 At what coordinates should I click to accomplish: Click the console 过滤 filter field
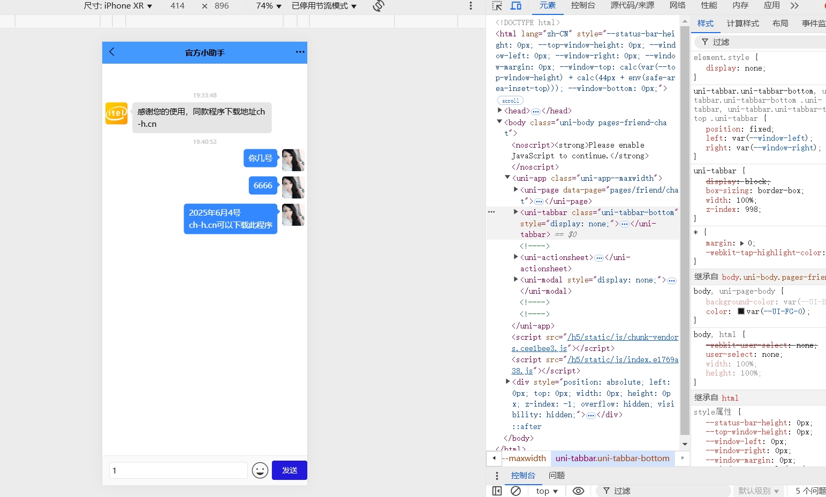(x=664, y=491)
